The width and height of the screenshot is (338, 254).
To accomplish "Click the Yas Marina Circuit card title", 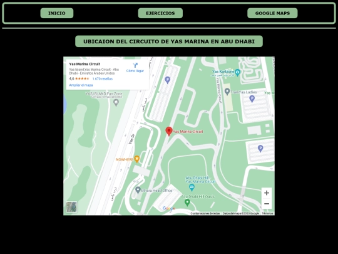I will coord(84,64).
